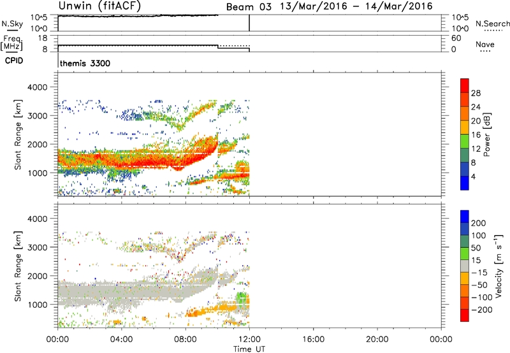Click the 'themis 3300' CPID text

[x=85, y=63]
